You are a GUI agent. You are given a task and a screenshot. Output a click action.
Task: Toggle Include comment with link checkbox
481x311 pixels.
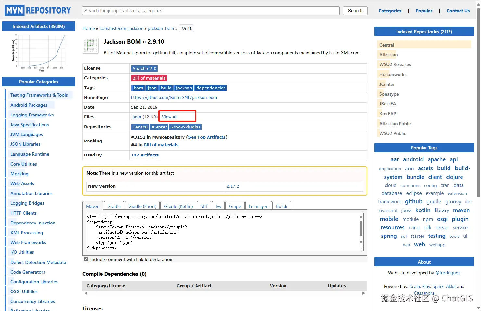coord(86,259)
